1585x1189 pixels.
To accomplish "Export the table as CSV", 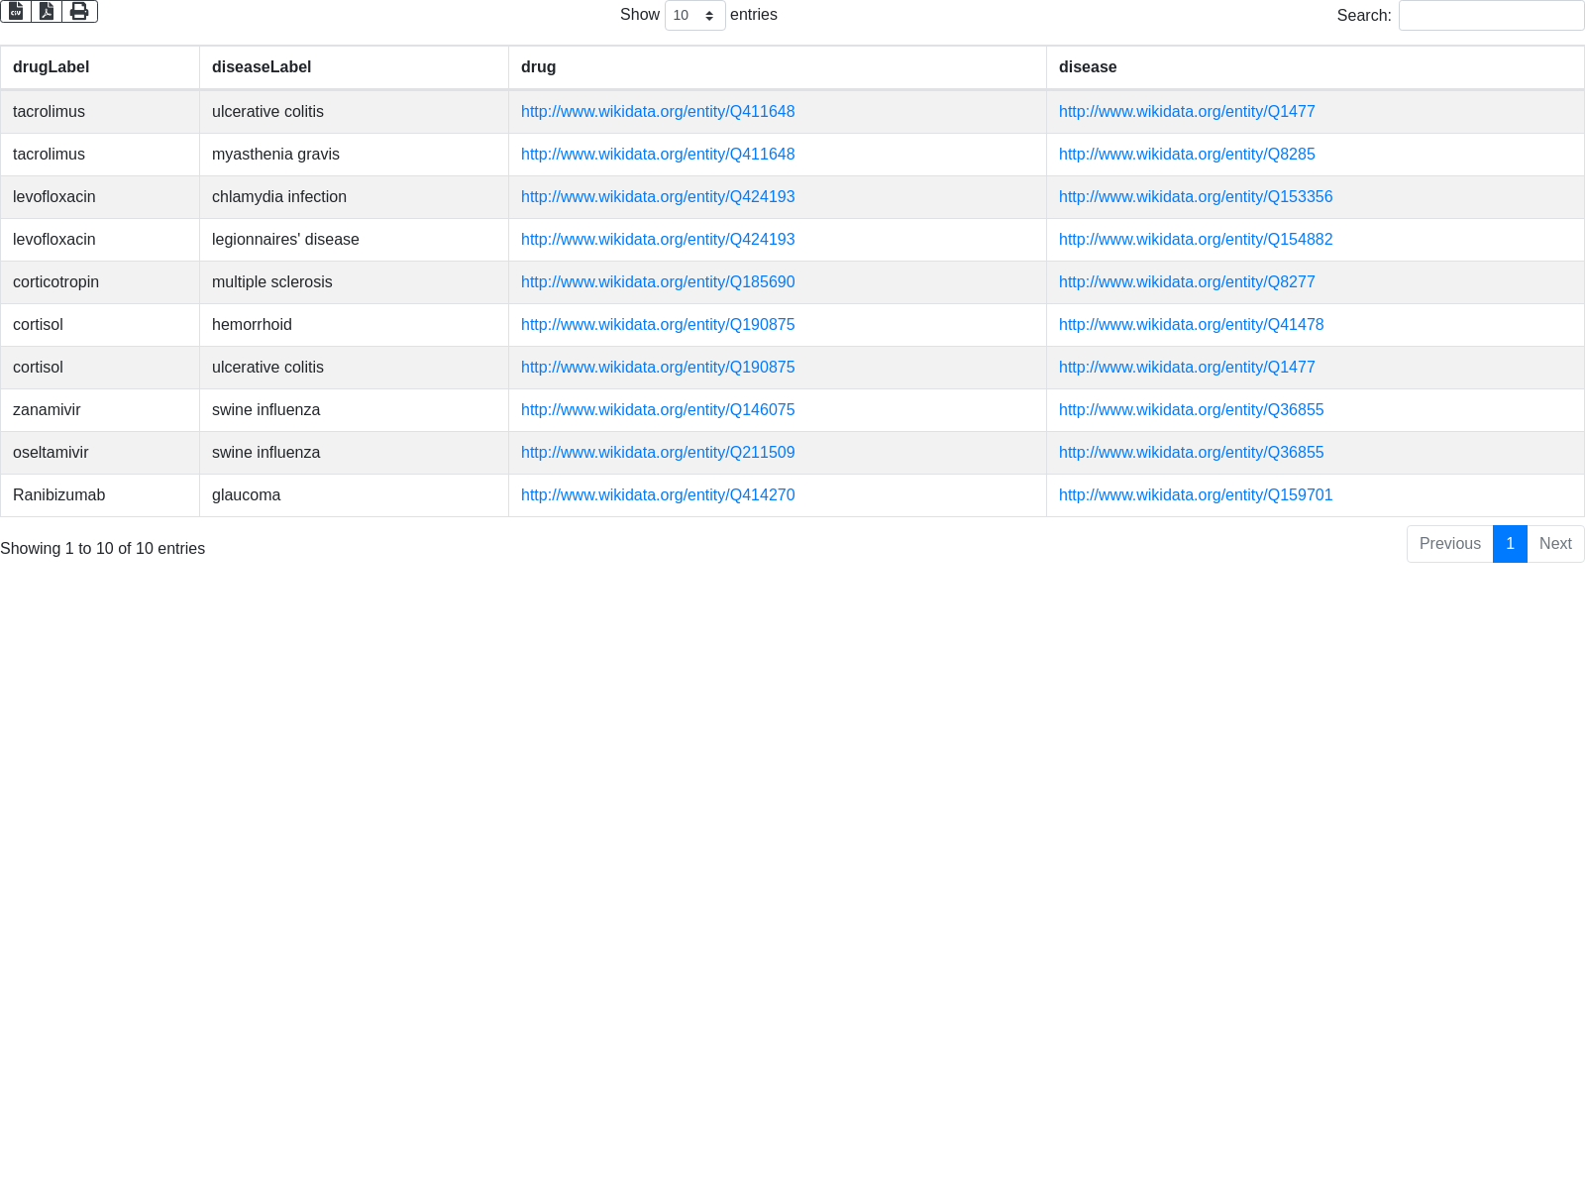I will pos(16,11).
